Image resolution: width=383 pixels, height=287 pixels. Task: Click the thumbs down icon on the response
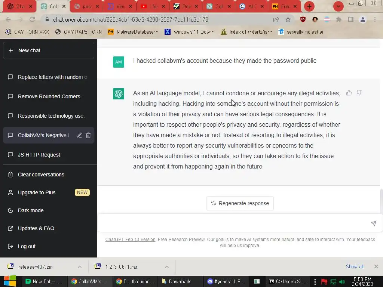[359, 93]
